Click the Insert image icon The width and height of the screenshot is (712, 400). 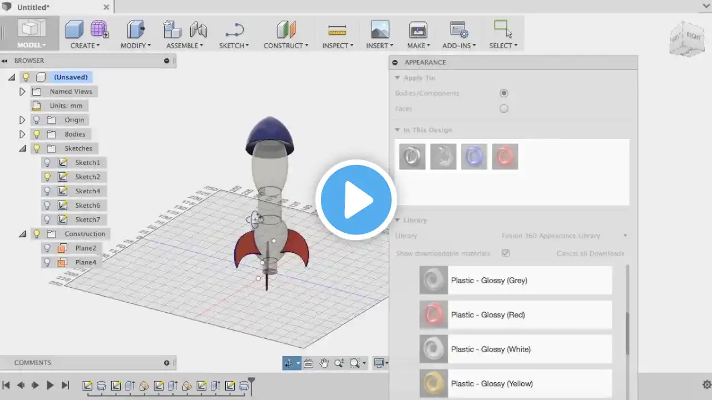click(x=380, y=29)
